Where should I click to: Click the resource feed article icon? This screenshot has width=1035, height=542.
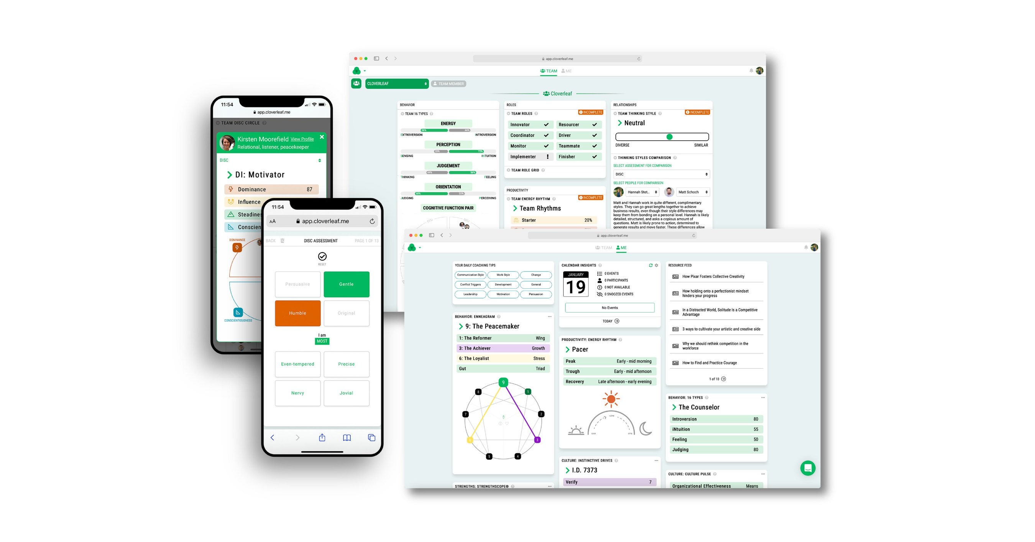pos(676,276)
